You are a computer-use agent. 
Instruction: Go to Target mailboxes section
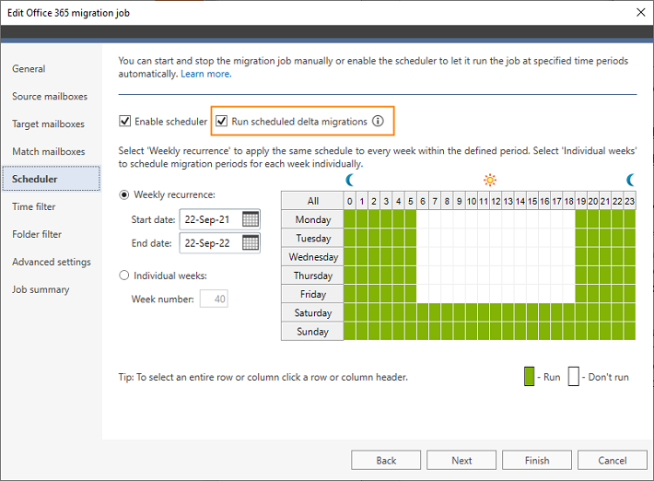coord(48,123)
